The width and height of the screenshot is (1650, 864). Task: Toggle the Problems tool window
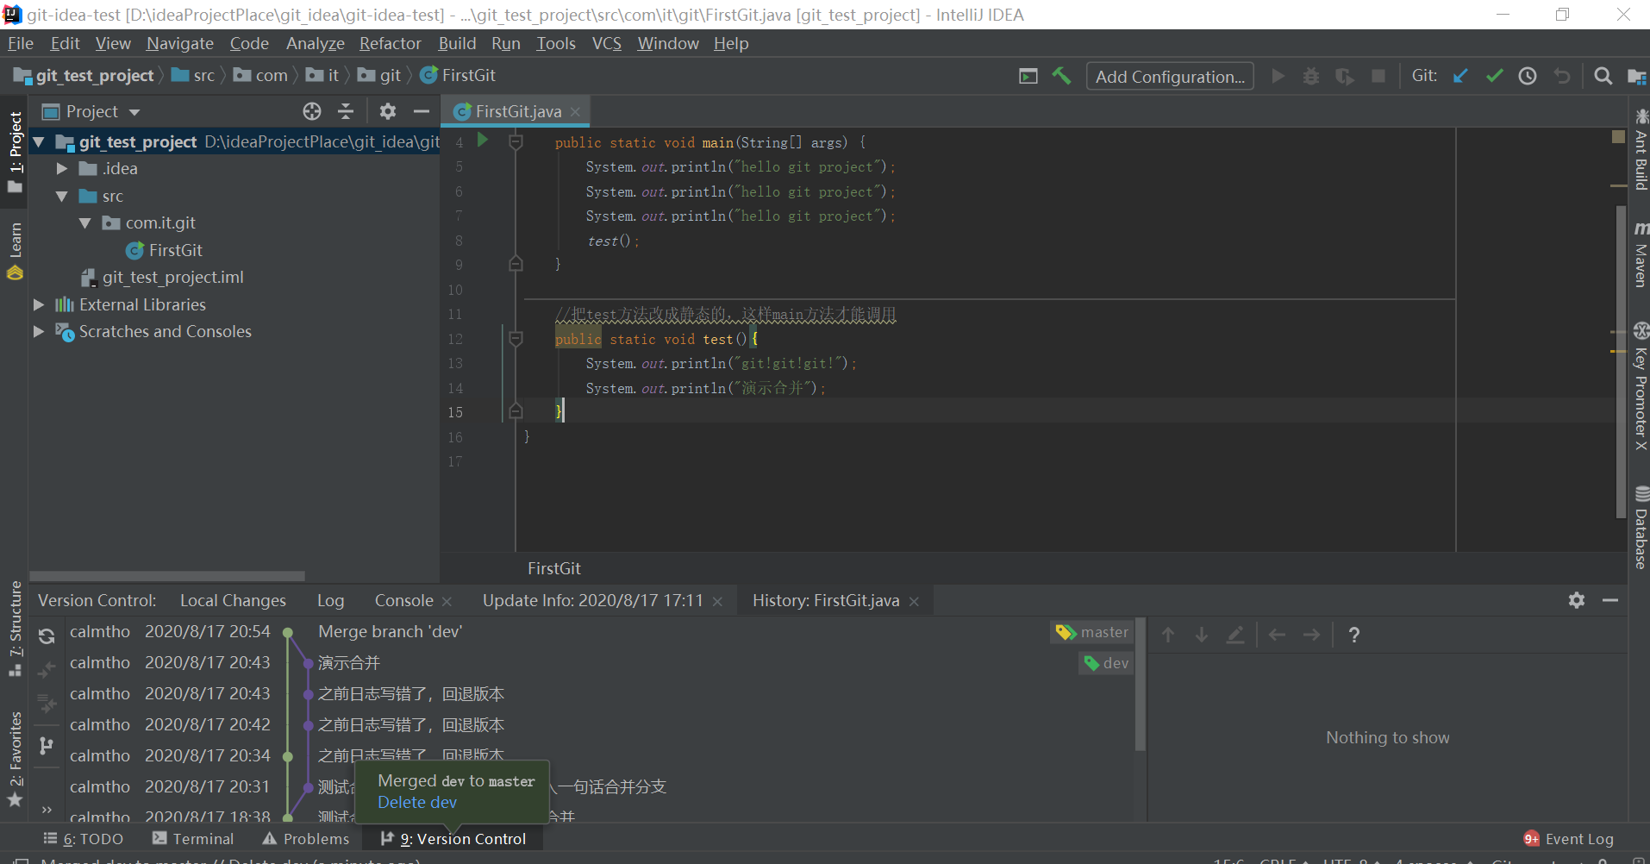click(x=306, y=839)
